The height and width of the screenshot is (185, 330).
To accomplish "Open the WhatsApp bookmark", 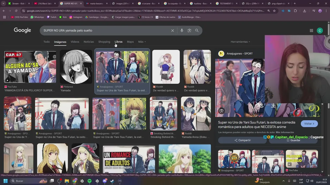I will (37, 17).
